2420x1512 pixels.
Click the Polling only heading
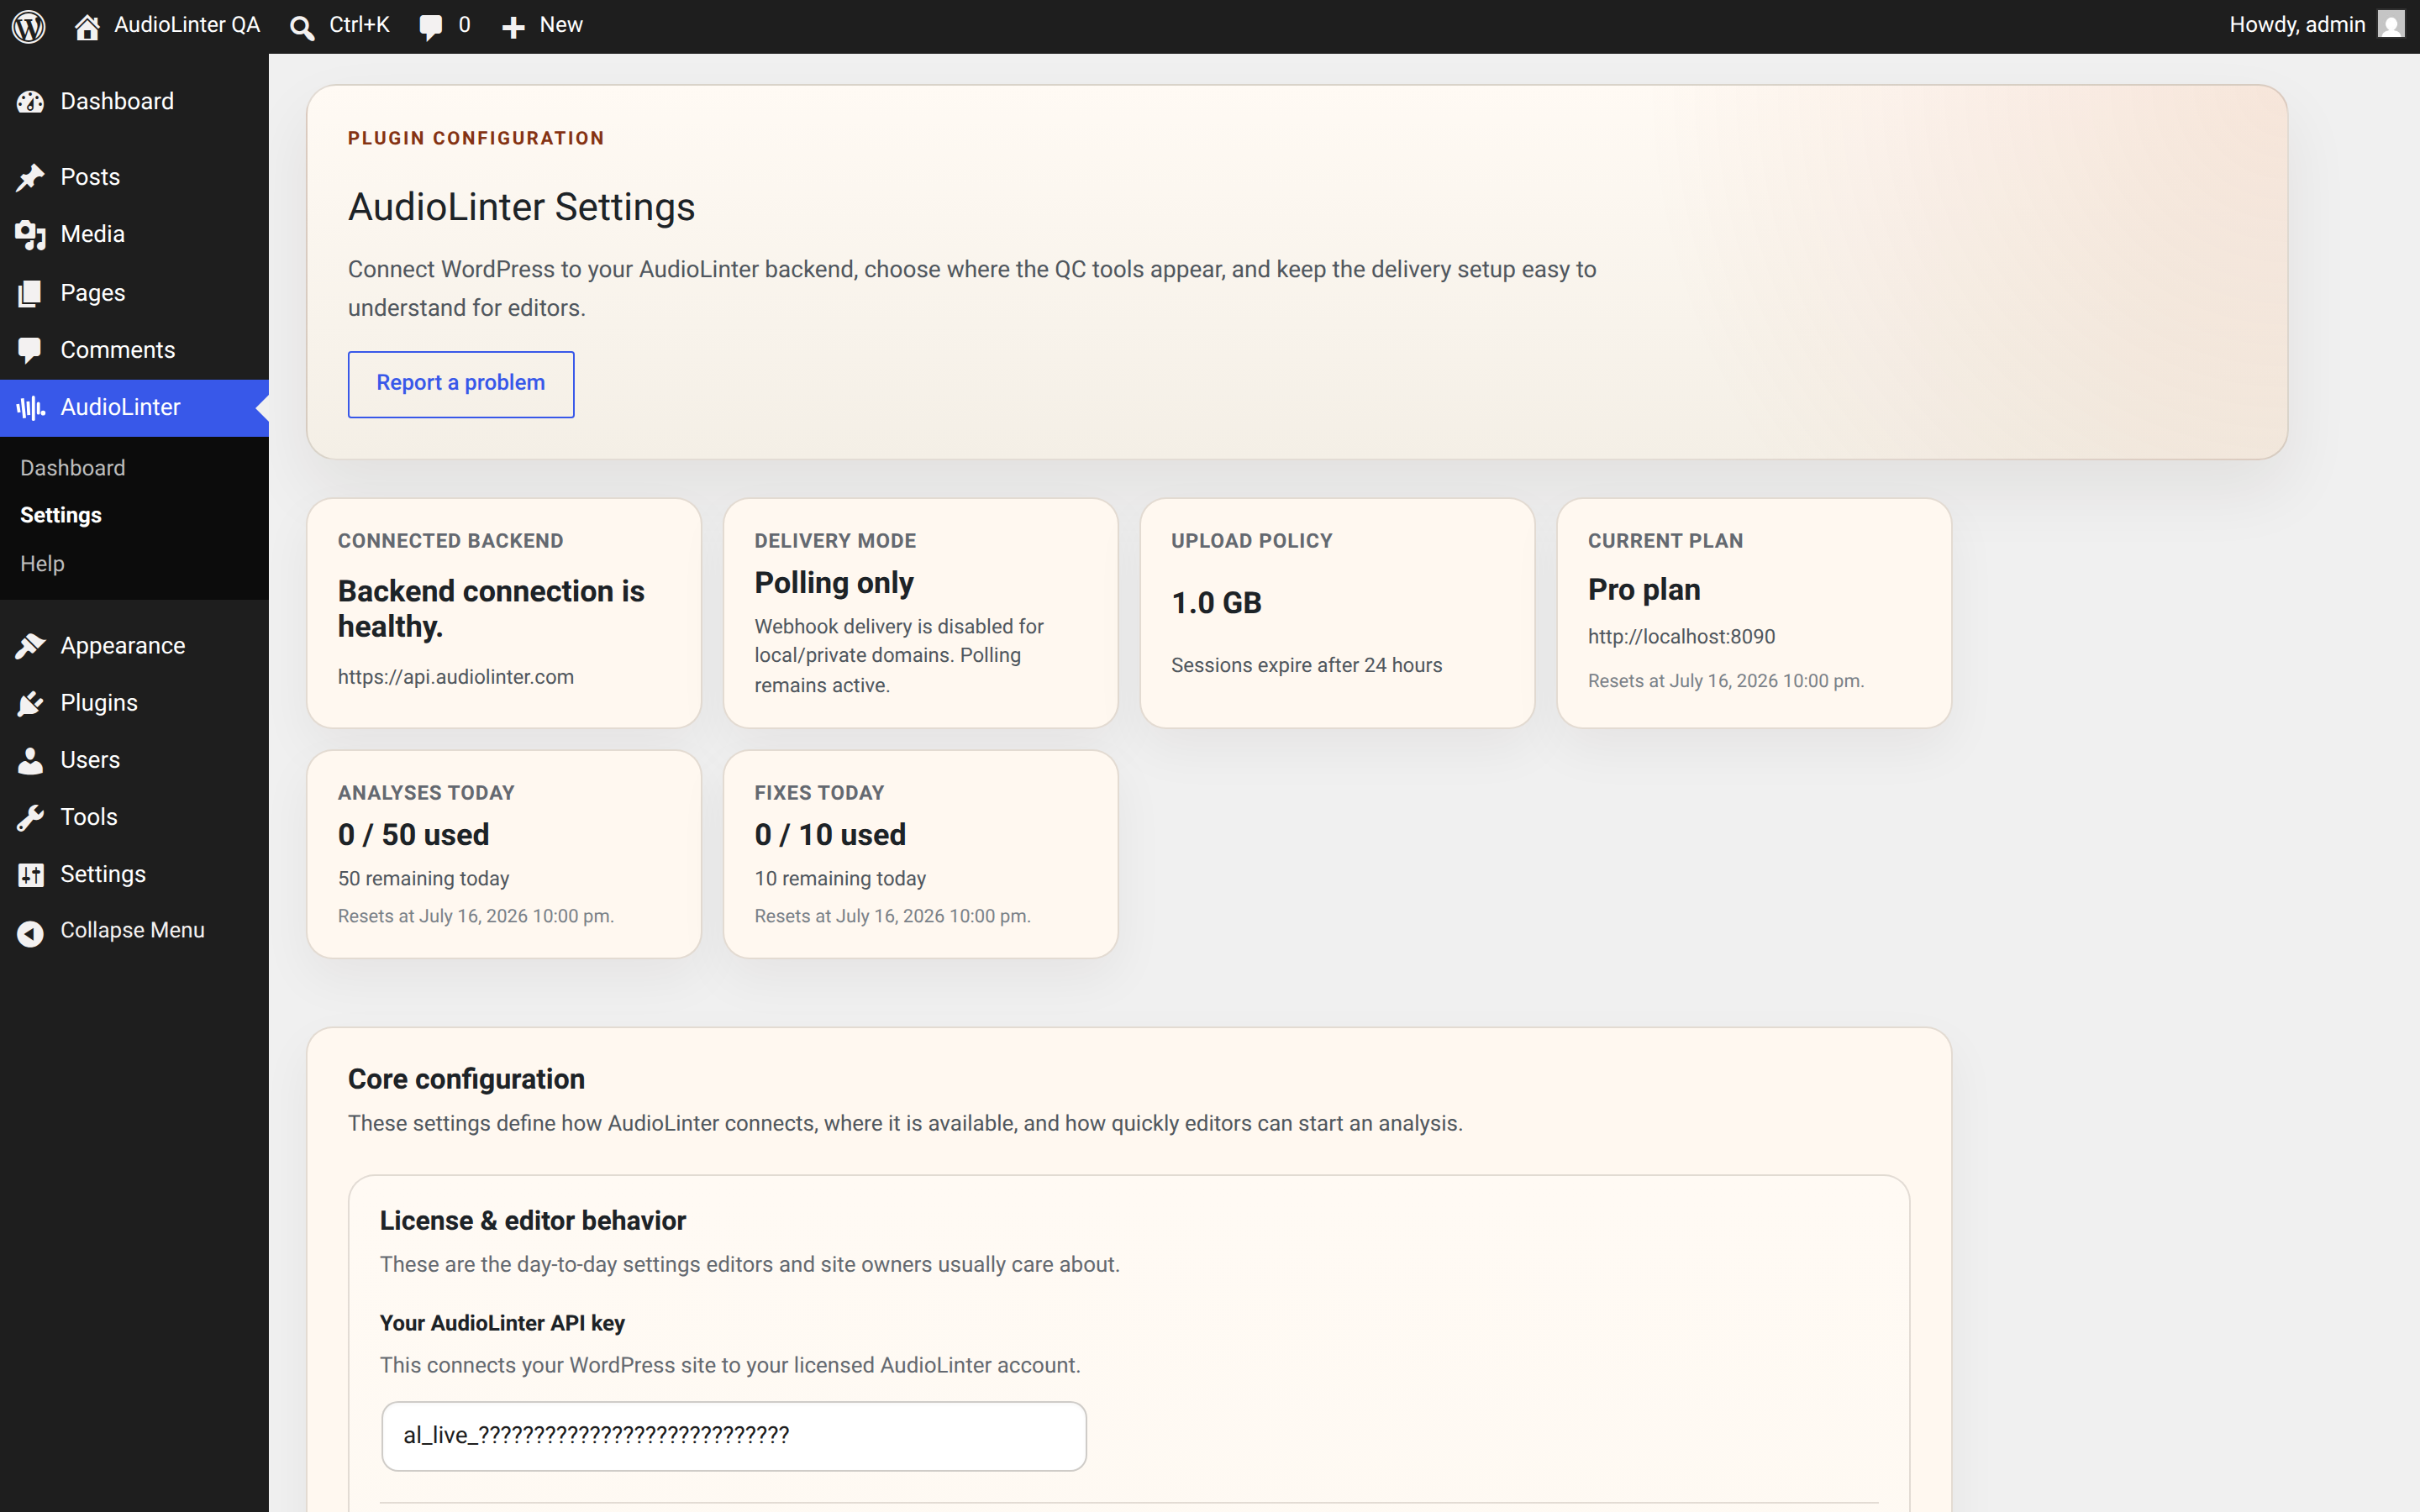click(x=834, y=583)
